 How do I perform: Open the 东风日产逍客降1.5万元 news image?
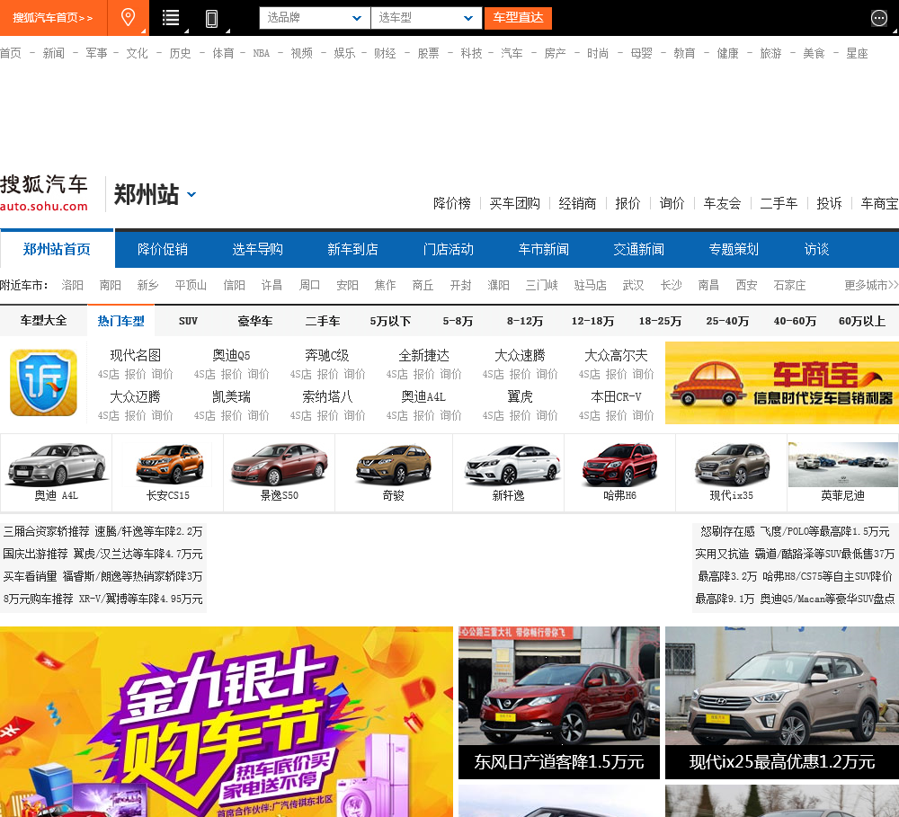coord(559,702)
